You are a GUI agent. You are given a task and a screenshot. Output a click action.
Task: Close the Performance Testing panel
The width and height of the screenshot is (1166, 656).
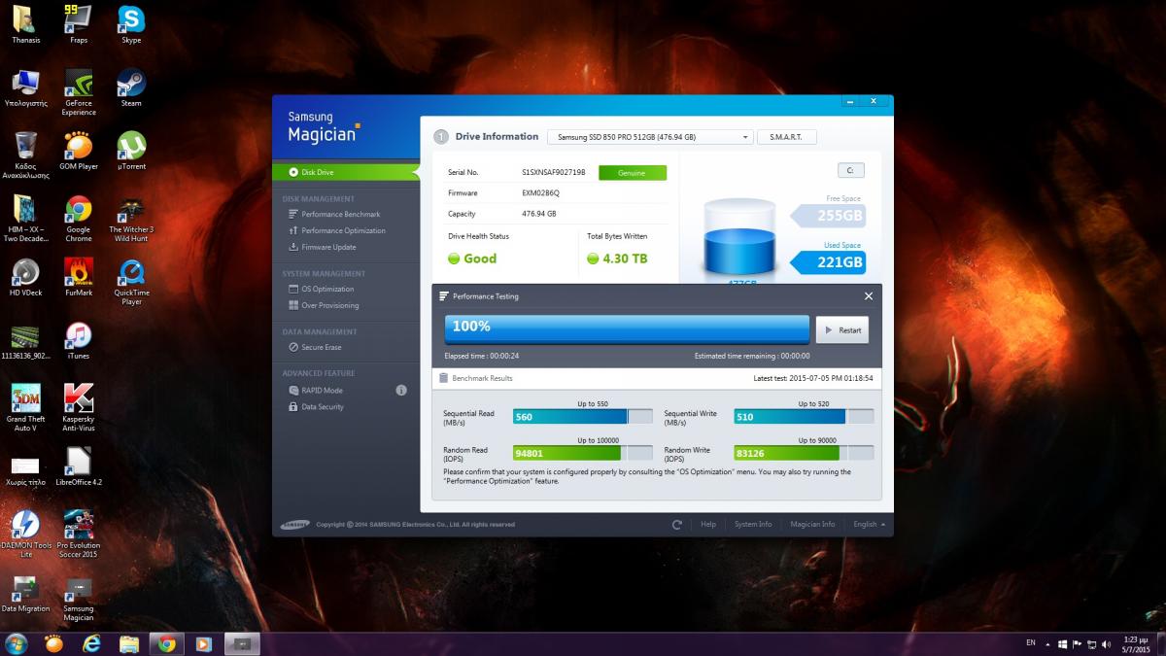[x=869, y=296]
